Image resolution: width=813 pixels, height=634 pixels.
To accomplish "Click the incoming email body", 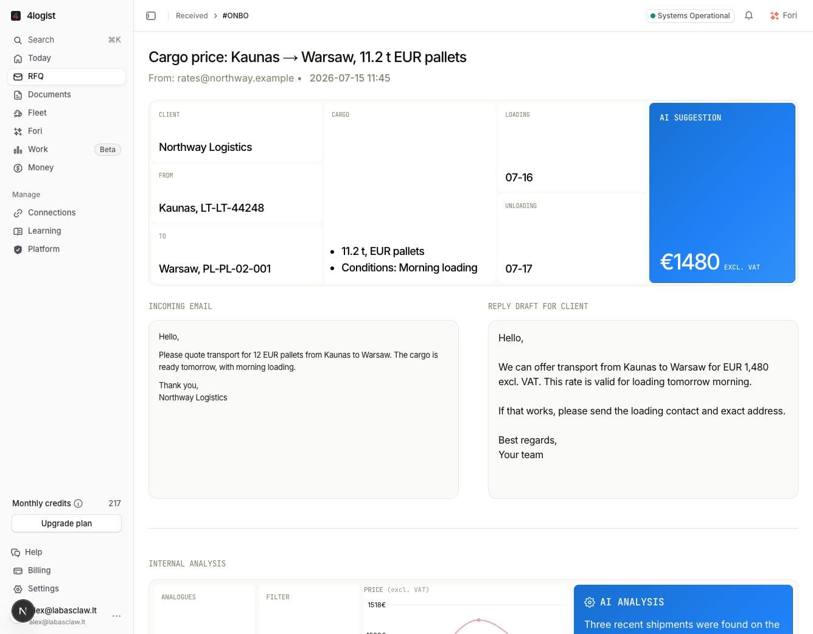I will pyautogui.click(x=303, y=409).
